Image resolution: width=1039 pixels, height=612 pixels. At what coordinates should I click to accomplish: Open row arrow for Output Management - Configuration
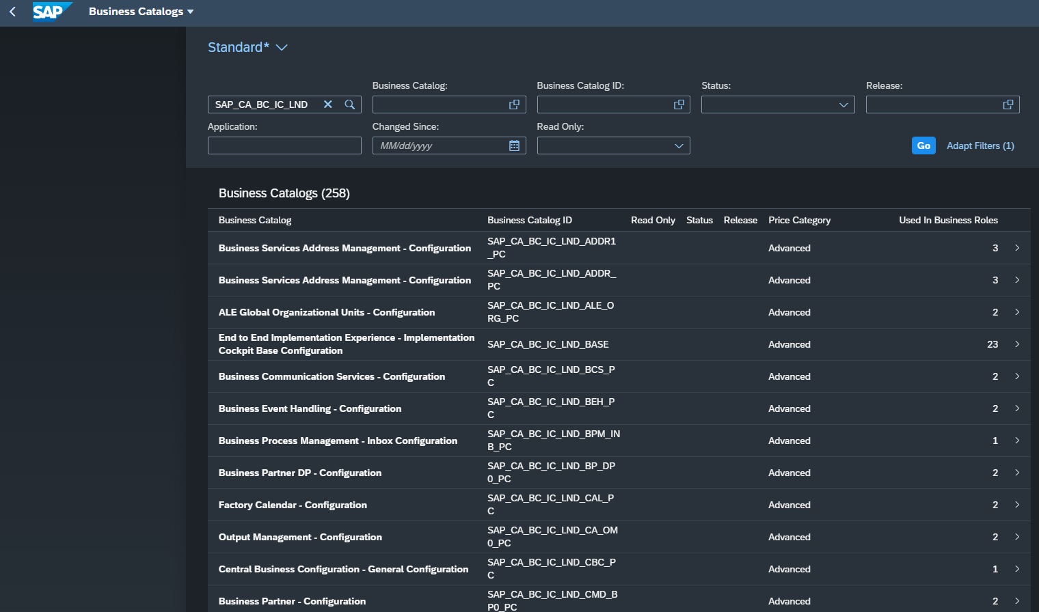(1017, 537)
